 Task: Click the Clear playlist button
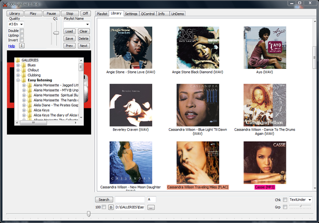84,31
